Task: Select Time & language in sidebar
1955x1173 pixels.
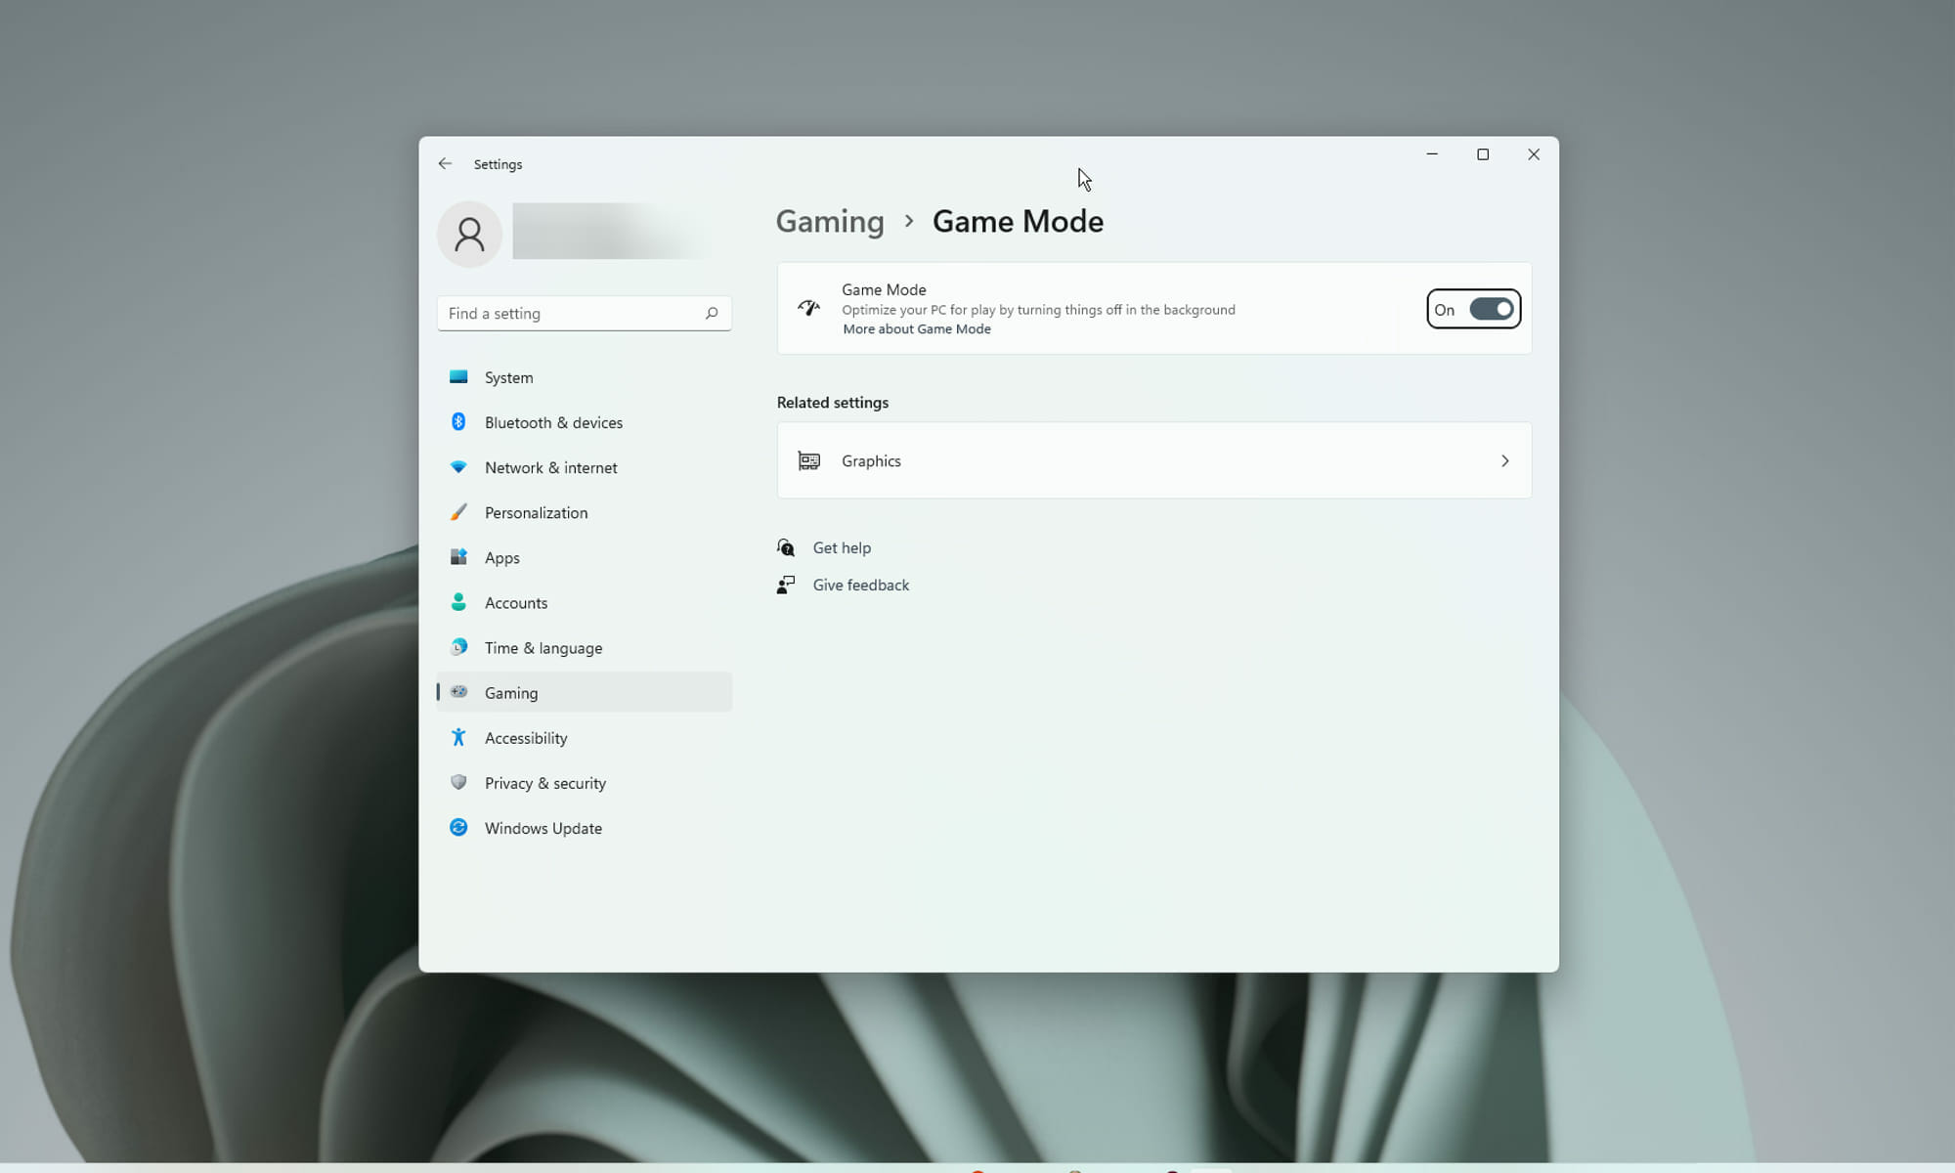Action: 585,647
